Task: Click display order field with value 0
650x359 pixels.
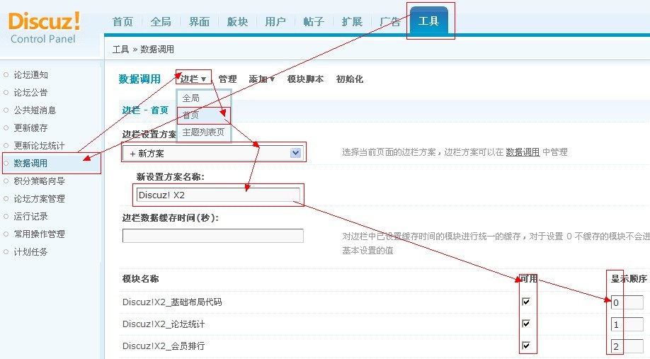Action: pos(627,302)
